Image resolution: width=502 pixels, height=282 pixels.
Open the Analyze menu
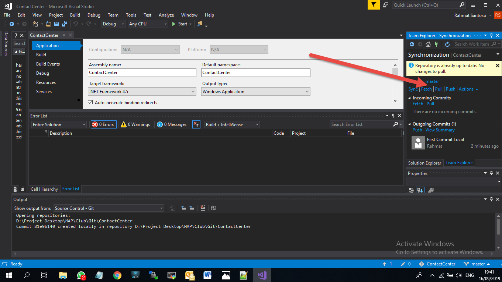click(x=166, y=15)
